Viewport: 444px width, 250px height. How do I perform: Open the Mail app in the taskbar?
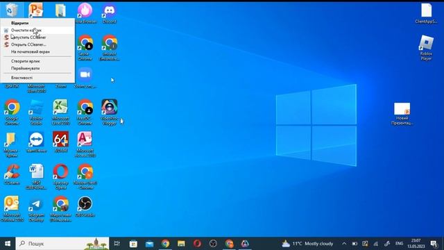[x=149, y=244]
